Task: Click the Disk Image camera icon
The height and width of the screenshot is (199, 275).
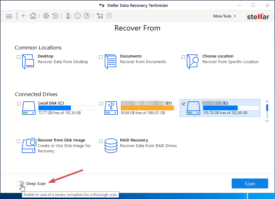Action: point(29,146)
